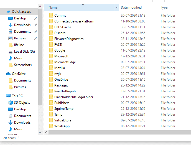This screenshot has width=191, height=145.
Task: Open the Name column filter dropdown arrow
Action: click(x=117, y=7)
